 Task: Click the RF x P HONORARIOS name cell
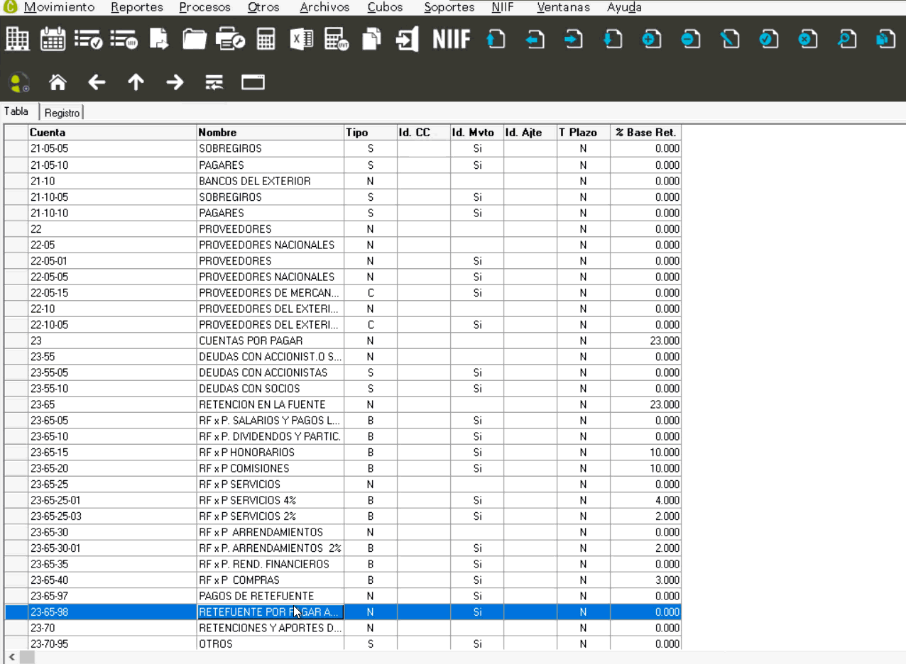click(270, 453)
